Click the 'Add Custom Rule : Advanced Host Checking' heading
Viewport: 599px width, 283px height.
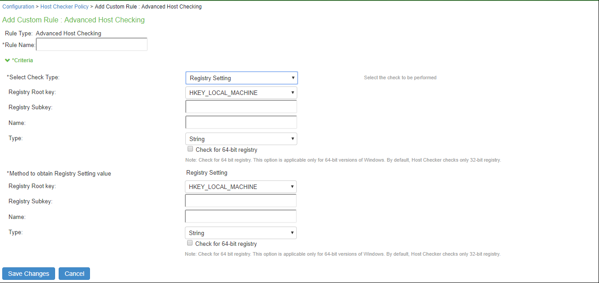coord(73,20)
